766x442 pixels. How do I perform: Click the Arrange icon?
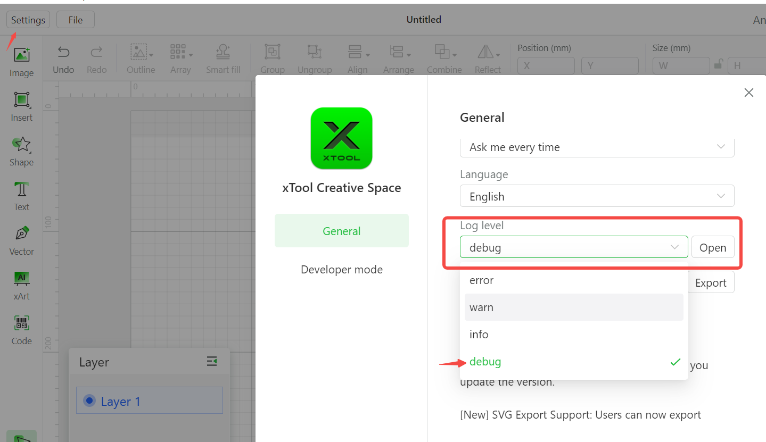[397, 52]
